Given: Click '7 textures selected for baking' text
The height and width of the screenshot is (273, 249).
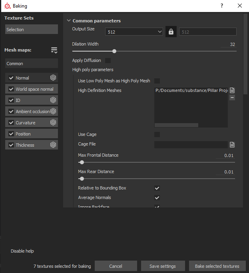Looking at the screenshot, I should [x=62, y=266].
